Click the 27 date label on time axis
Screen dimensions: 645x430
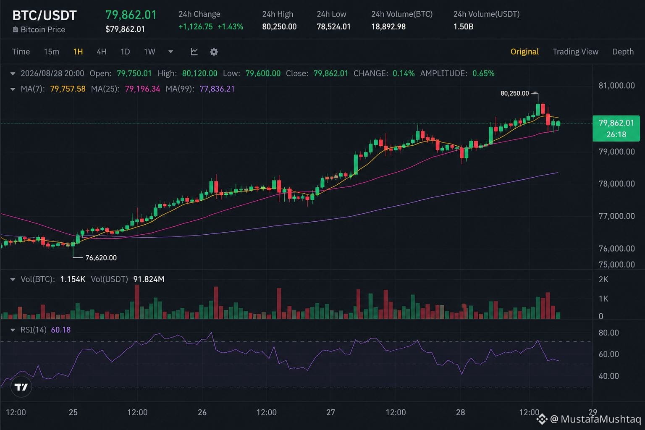(330, 412)
